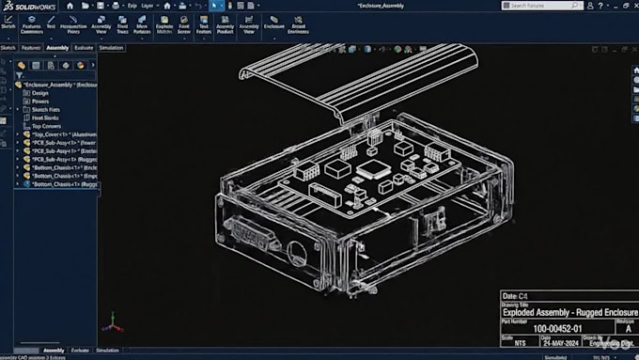Click the part number 100-00452-01
Viewport: 639px width, 360px height.
tap(557, 329)
